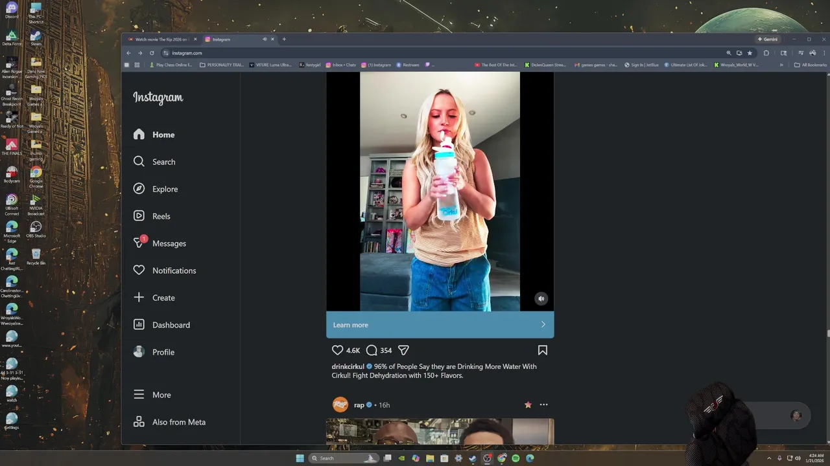Click the page vertical scrollbar thumb

coord(828,334)
